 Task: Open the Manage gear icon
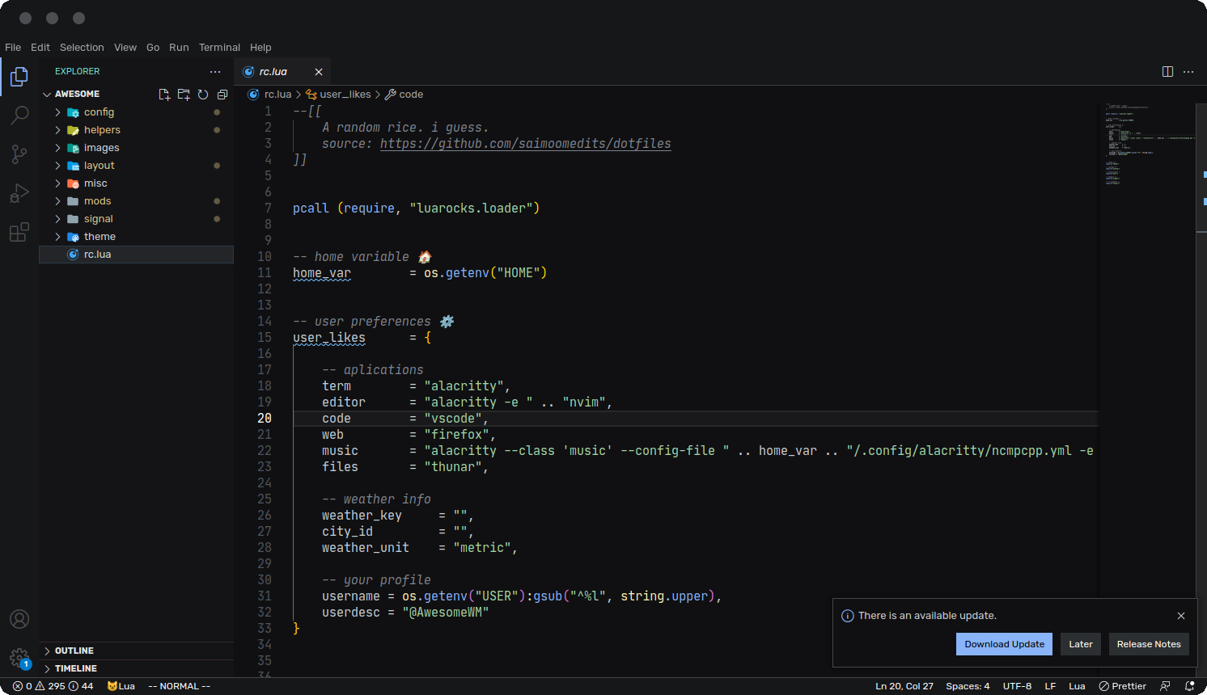pos(19,658)
